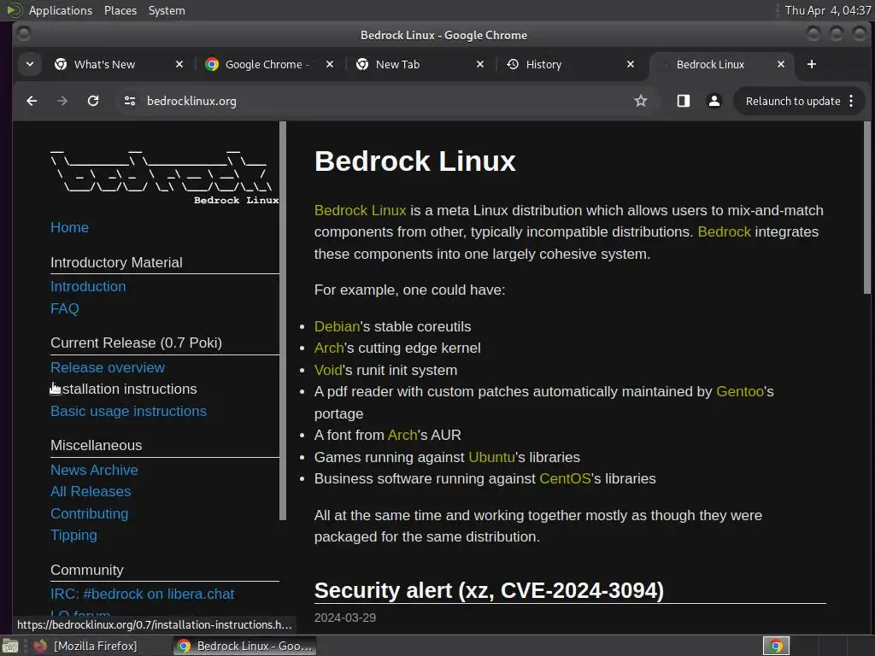Open the Home sidebar link
This screenshot has width=875, height=656.
[x=69, y=227]
